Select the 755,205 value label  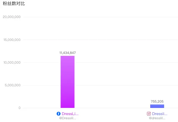[x=157, y=102]
